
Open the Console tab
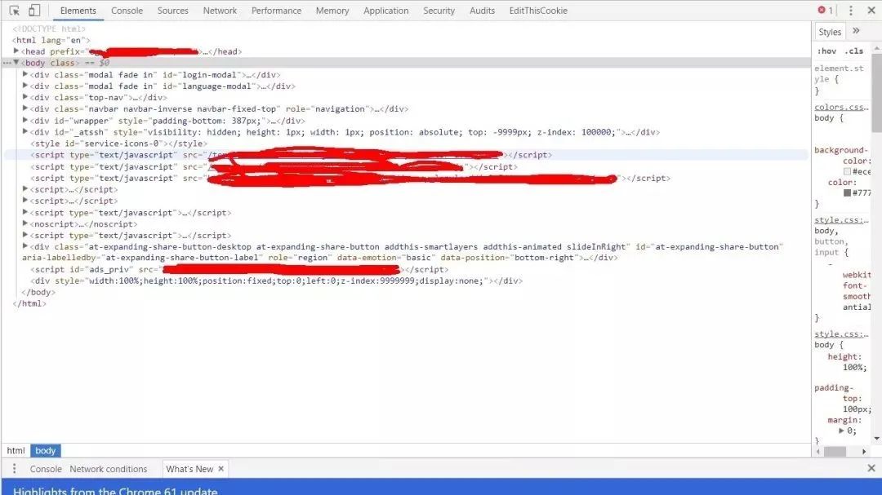[x=127, y=11]
